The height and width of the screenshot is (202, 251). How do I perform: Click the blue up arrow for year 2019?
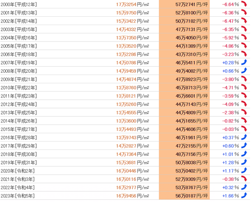244,162
